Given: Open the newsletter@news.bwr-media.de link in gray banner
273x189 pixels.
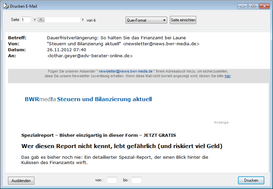Looking at the screenshot, I should (x=125, y=71).
